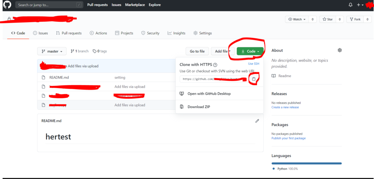Click the No description About text
Viewport: 374px width, 179px height.
click(x=300, y=63)
